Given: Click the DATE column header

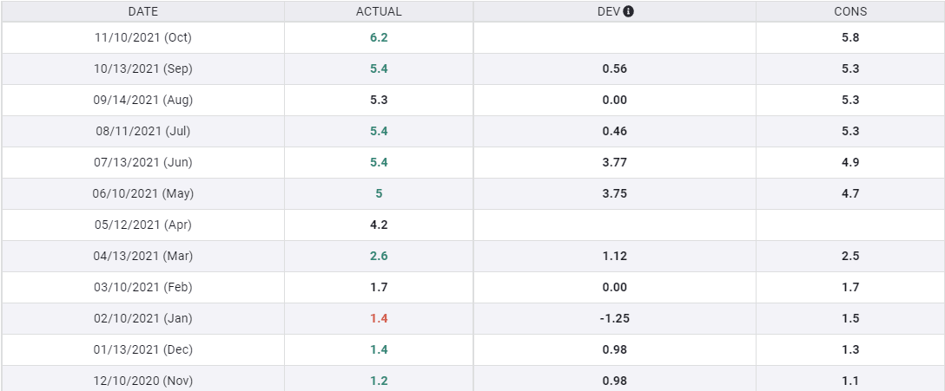Looking at the screenshot, I should [143, 12].
